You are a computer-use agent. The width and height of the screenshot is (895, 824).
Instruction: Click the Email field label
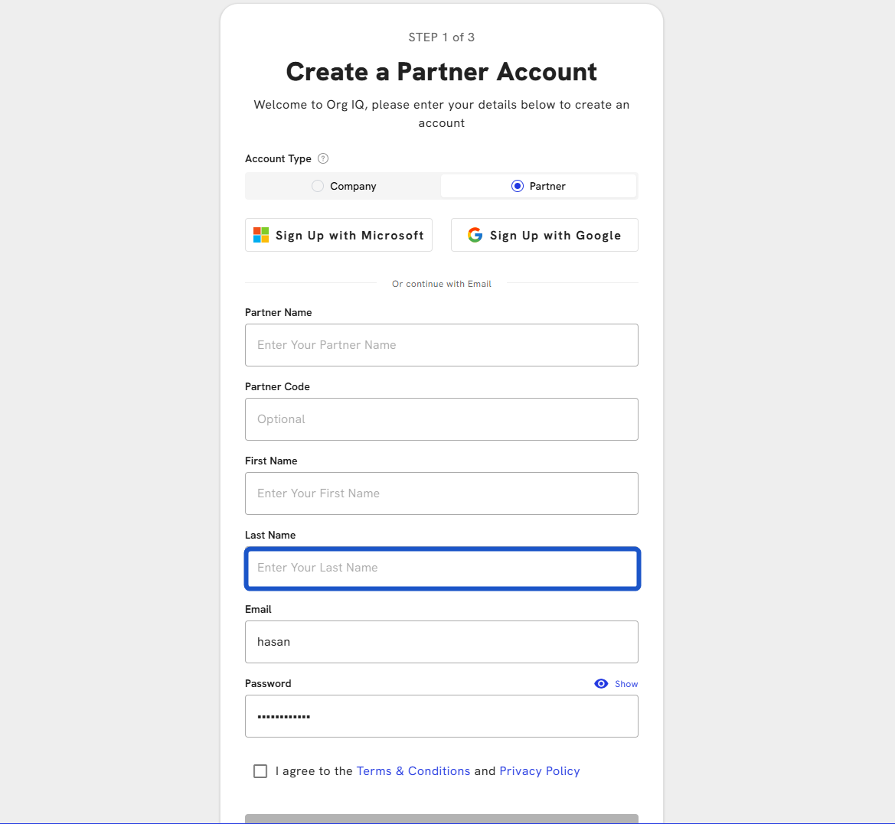[x=258, y=609]
